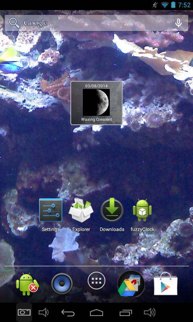Launch the blue speaker music app
The width and height of the screenshot is (193, 322).
click(x=62, y=284)
